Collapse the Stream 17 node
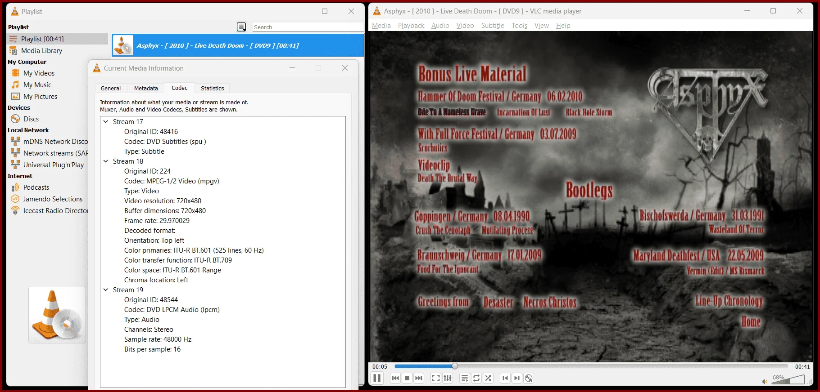The image size is (820, 392). [106, 122]
